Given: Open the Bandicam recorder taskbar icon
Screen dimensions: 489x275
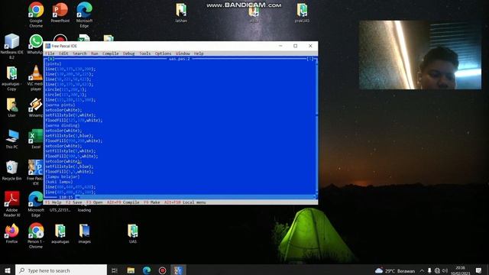Looking at the screenshot, I should pos(163,270).
